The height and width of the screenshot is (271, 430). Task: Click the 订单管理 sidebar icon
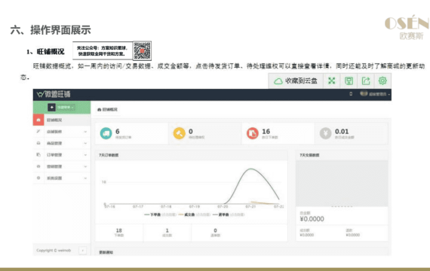pos(38,154)
